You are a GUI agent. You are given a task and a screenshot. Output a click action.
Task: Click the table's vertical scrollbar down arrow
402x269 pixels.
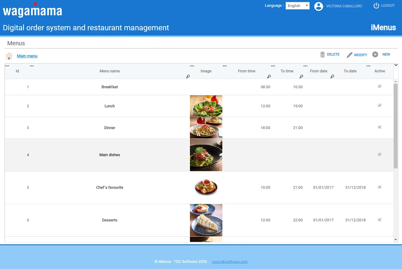point(396,240)
